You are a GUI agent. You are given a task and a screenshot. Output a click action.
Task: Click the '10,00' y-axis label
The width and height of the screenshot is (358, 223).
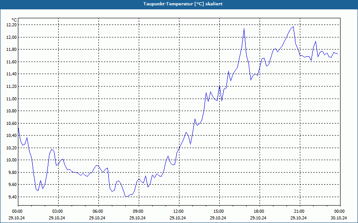tap(11, 160)
